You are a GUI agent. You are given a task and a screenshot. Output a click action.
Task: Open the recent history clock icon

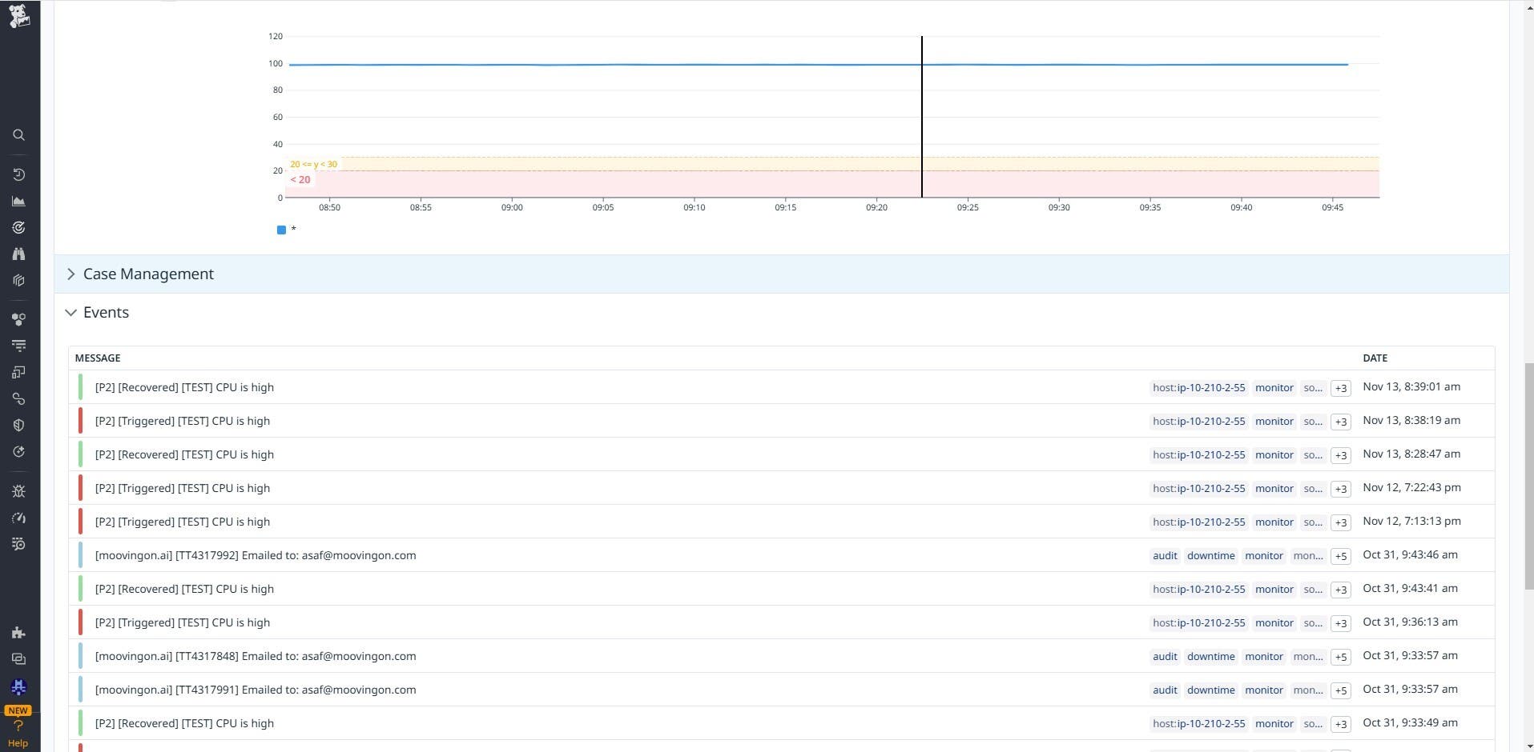pyautogui.click(x=19, y=175)
